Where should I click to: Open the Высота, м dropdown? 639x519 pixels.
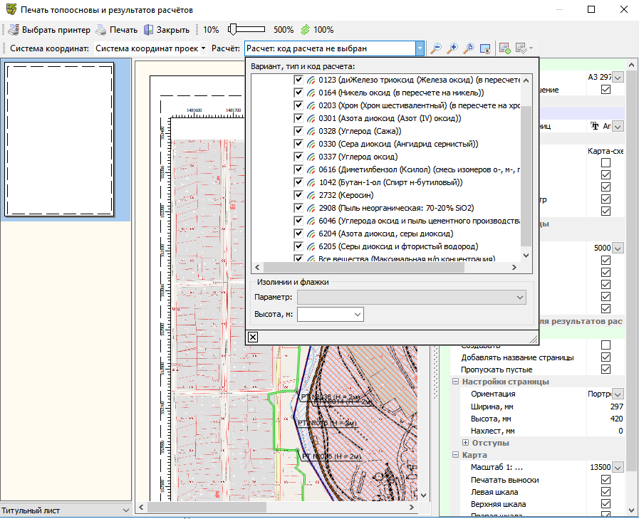tap(357, 314)
